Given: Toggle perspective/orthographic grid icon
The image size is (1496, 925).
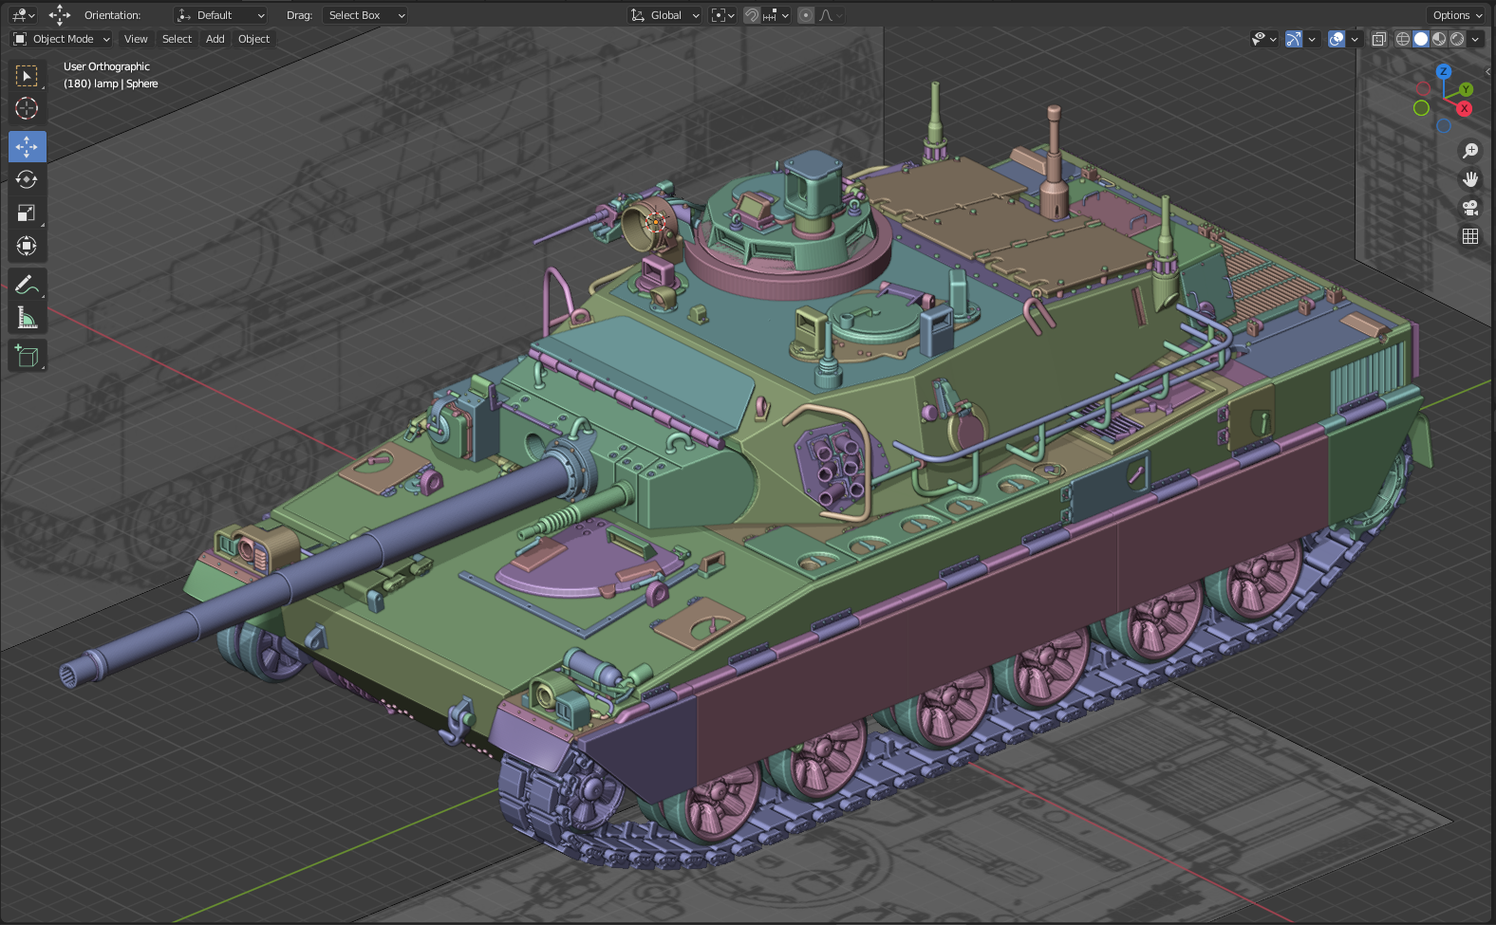Looking at the screenshot, I should pos(1470,236).
